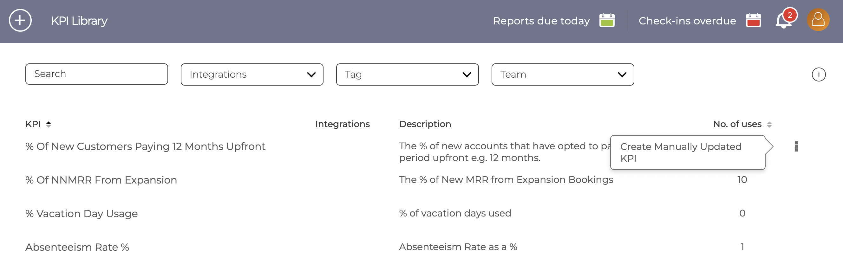Click the plus add button icon

(x=20, y=21)
